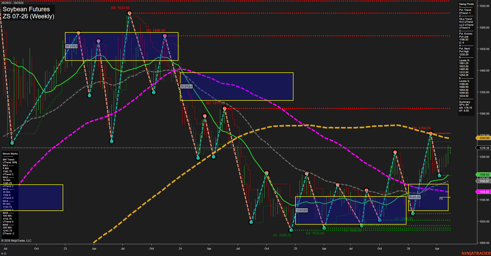Click the 100 MA: line
Image resolution: width=491 pixels, height=256 pixels.
(x=7, y=216)
